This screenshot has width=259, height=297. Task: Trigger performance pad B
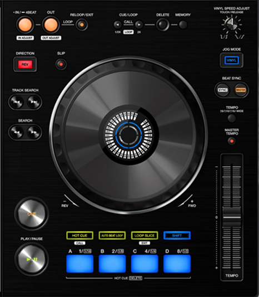(112, 264)
